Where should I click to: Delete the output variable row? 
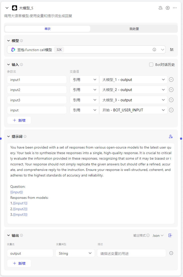[171, 253]
